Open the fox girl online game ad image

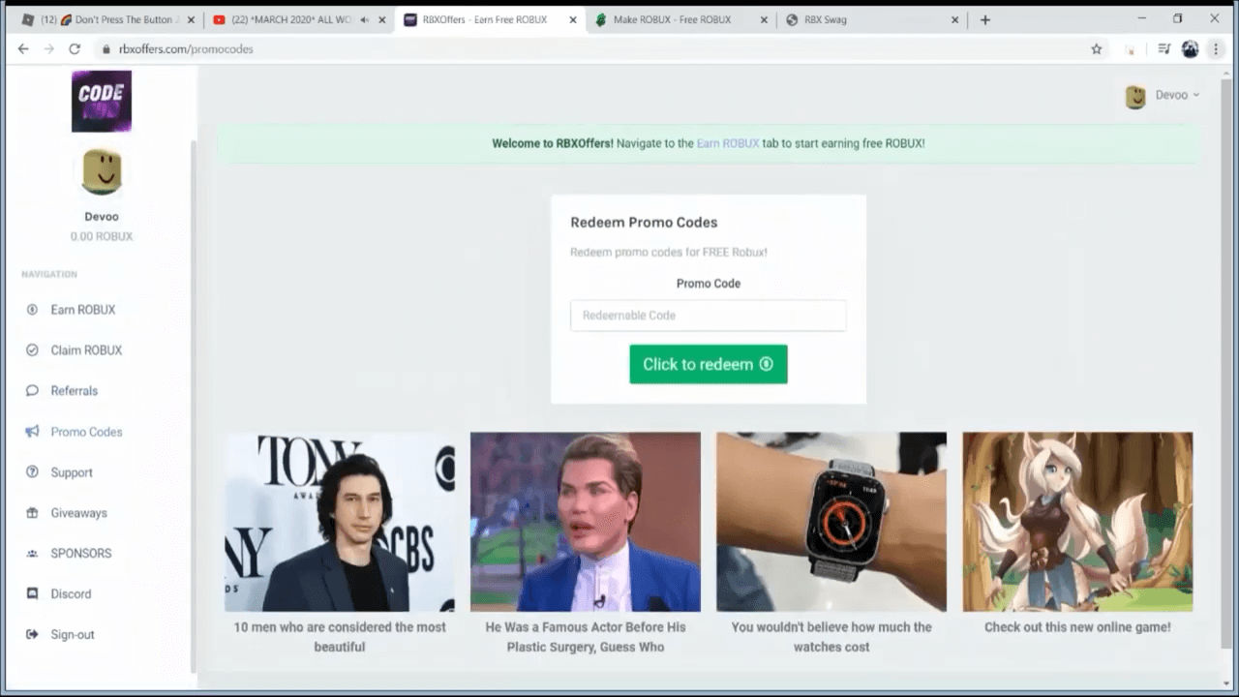tap(1077, 522)
